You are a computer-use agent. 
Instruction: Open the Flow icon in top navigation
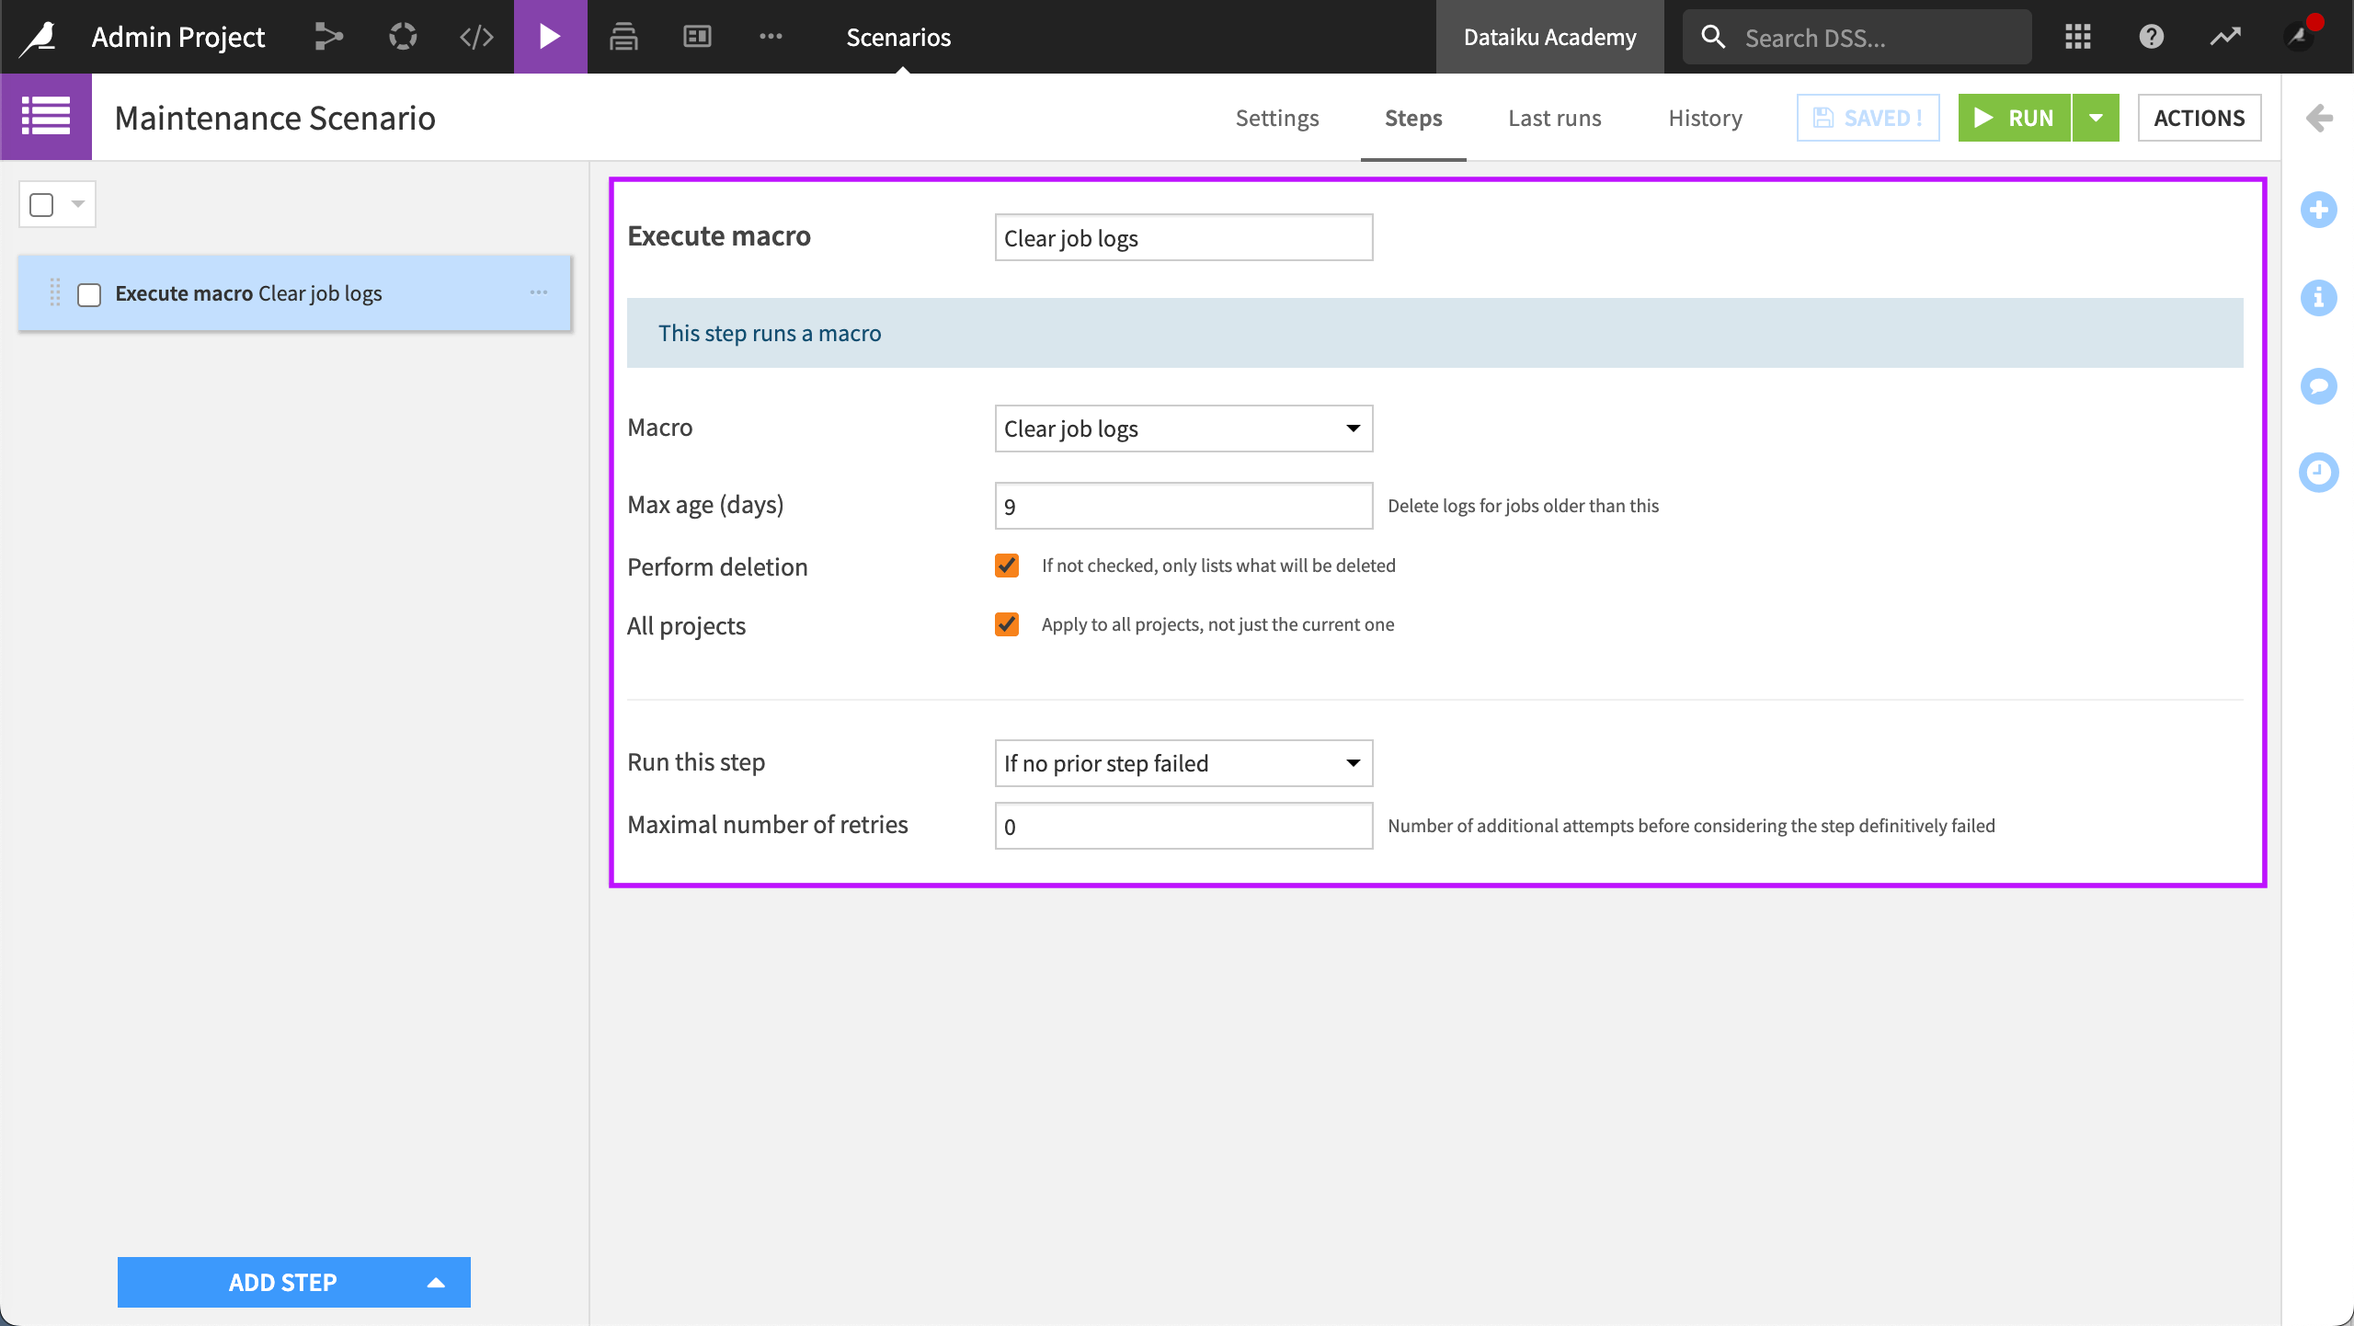(328, 37)
